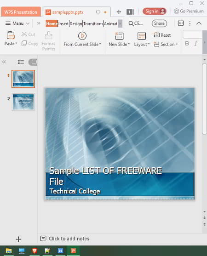The image size is (207, 256).
Task: Click the search magnifier icon
Action: [x=131, y=23]
